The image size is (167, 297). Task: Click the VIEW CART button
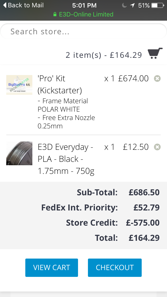click(52, 267)
